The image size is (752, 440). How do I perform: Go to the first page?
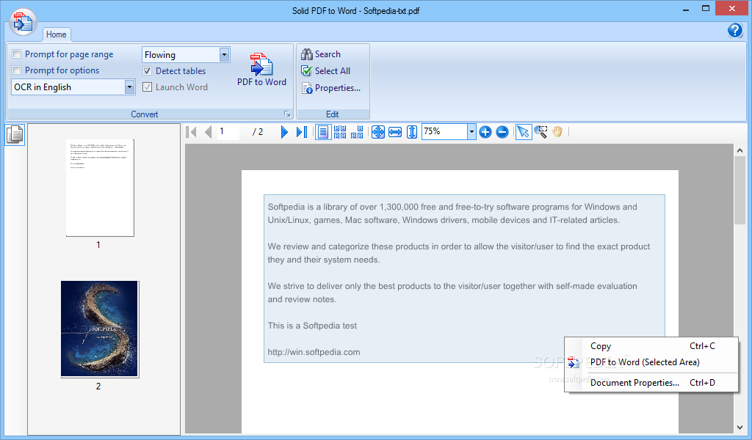[191, 132]
